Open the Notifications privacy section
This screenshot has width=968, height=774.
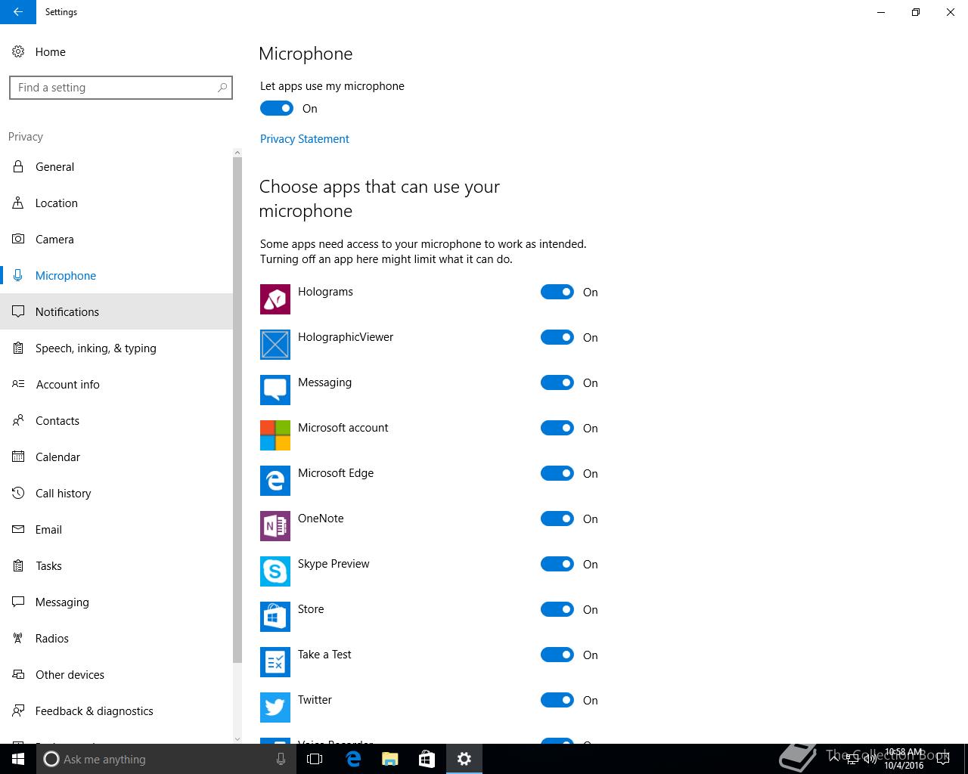(x=116, y=311)
